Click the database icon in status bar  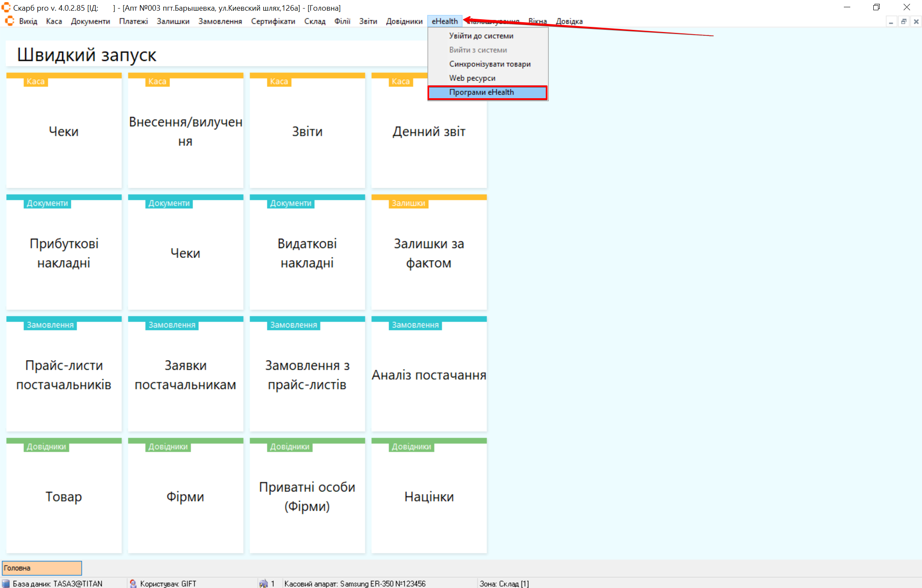pyautogui.click(x=6, y=583)
